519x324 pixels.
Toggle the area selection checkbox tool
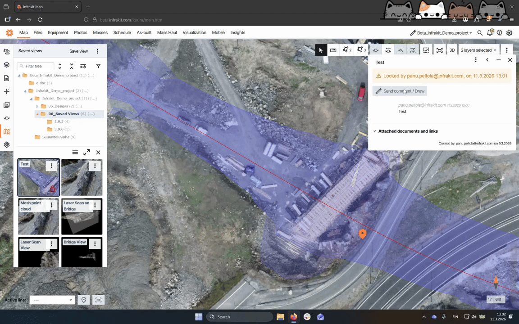tap(426, 50)
